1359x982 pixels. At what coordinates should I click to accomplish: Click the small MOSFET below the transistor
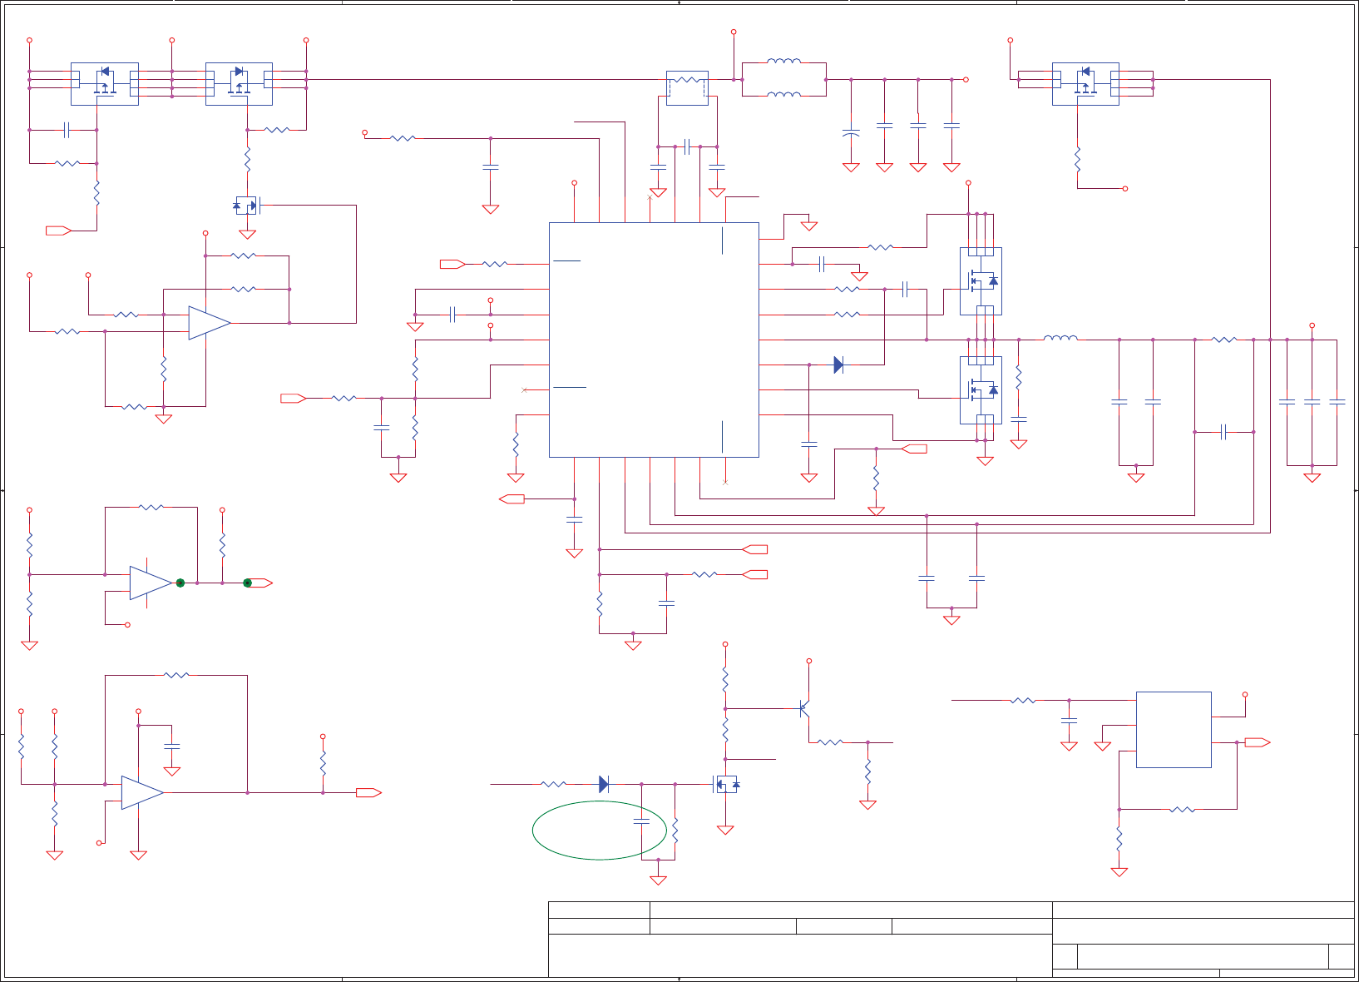(x=726, y=784)
